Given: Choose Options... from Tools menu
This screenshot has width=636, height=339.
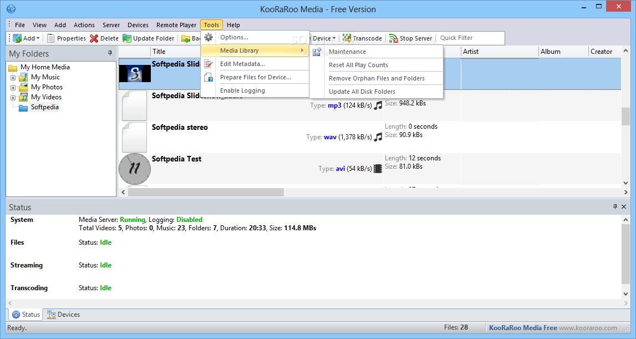Looking at the screenshot, I should 255,37.
